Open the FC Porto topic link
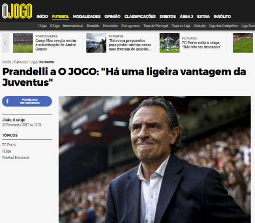This screenshot has width=255, height=223. [x=9, y=145]
